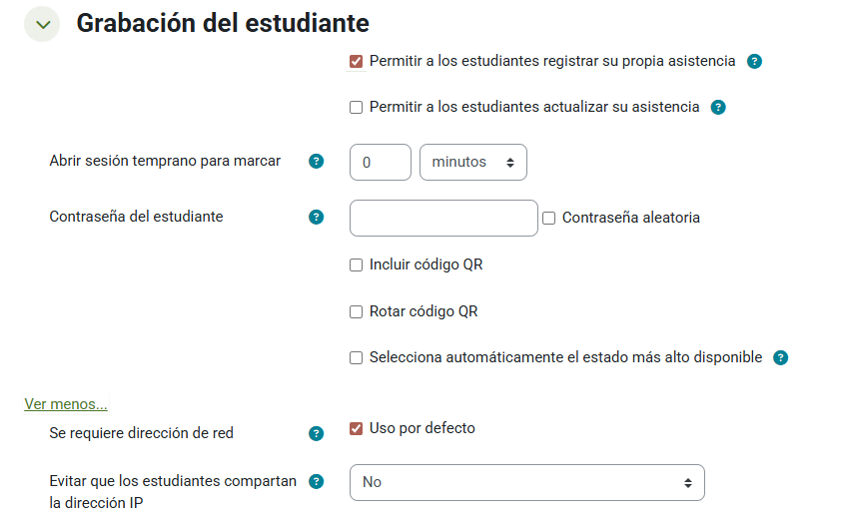
Task: Open help for automatically selecting highest status
Action: coord(780,357)
